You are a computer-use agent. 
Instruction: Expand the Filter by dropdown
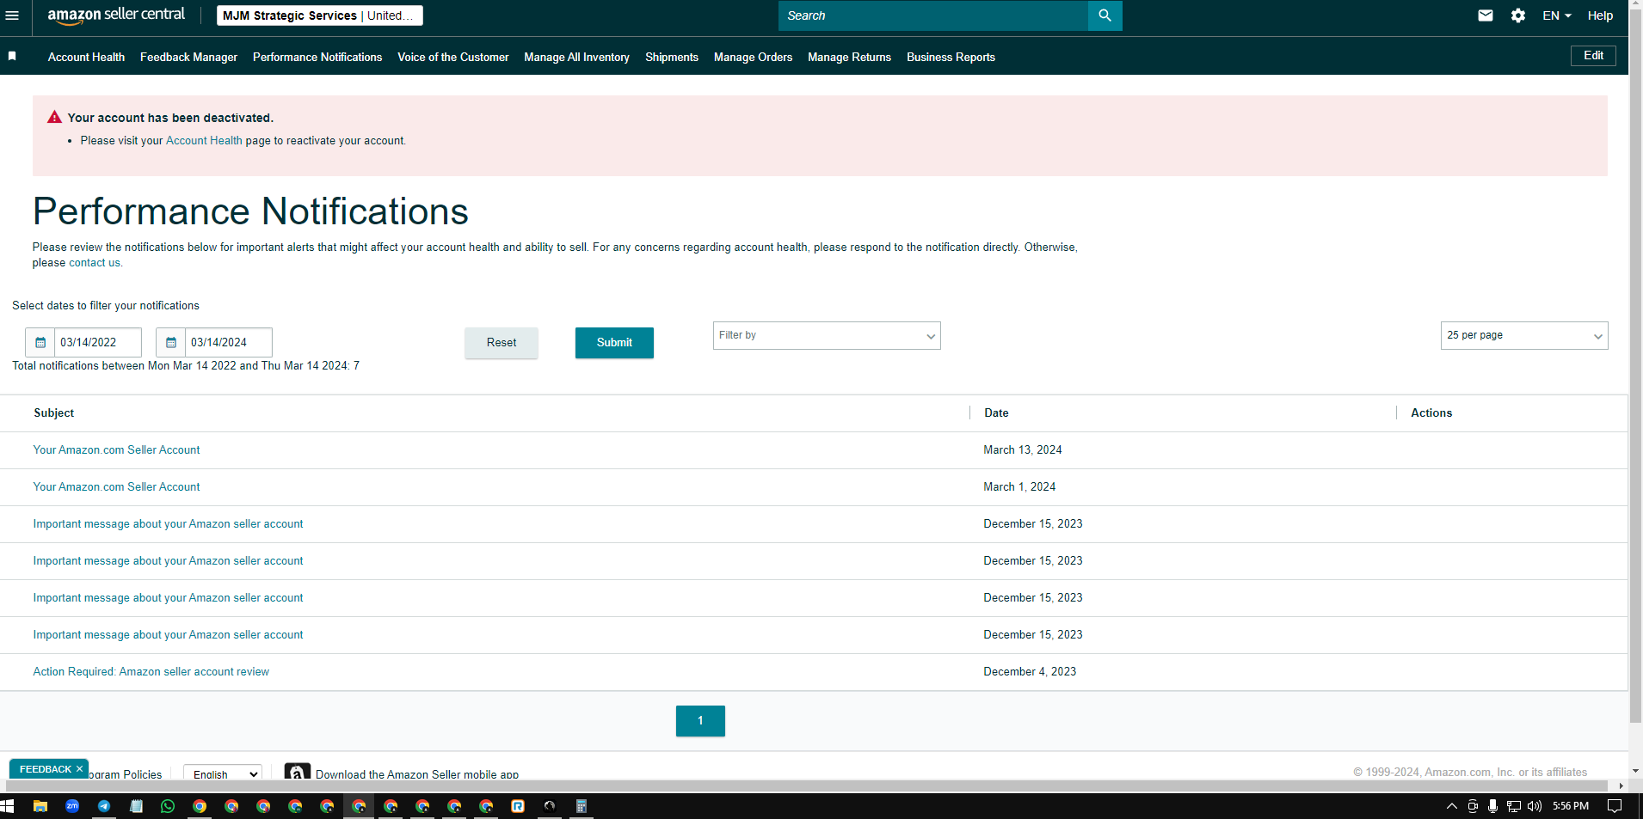click(x=827, y=335)
